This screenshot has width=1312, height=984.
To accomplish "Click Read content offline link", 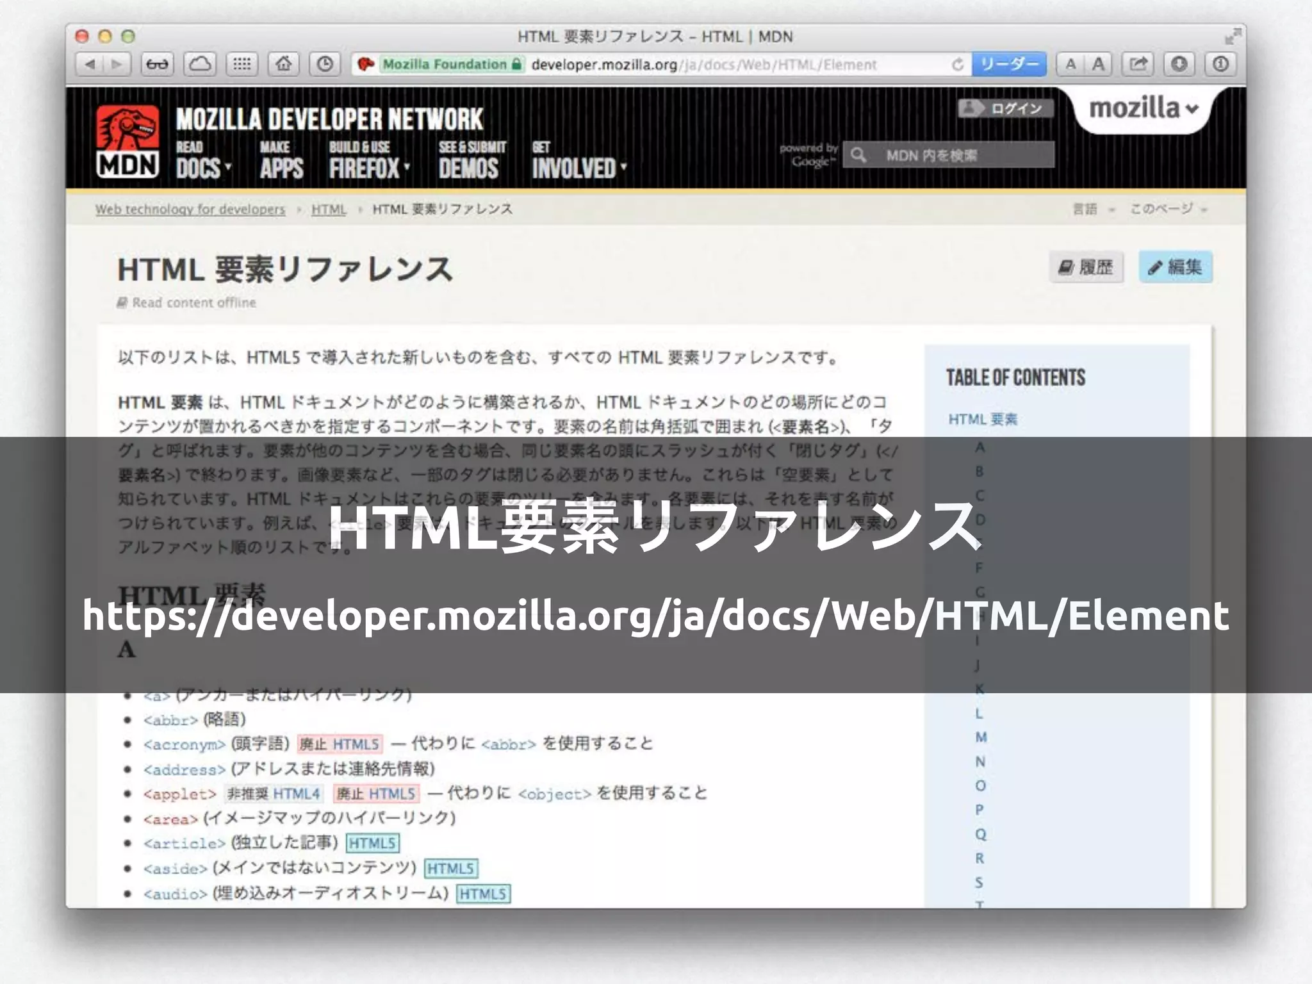I will (186, 302).
